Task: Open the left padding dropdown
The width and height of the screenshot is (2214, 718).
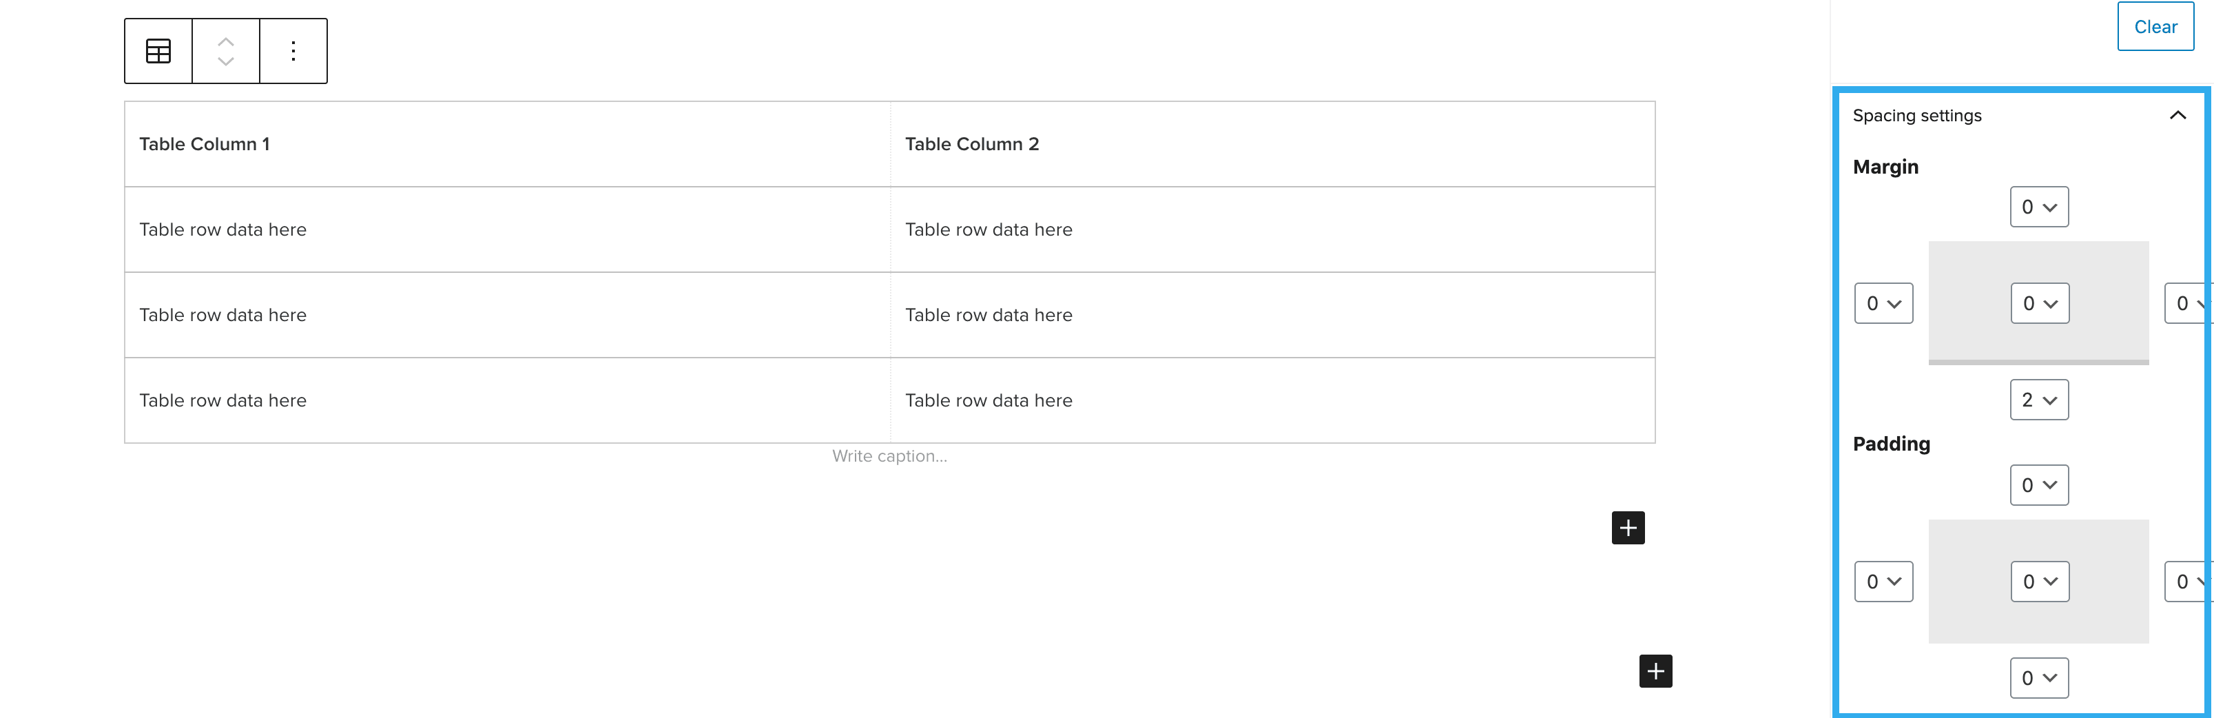Action: click(x=1883, y=582)
